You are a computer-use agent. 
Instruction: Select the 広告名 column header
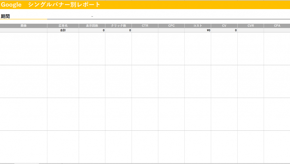click(63, 26)
